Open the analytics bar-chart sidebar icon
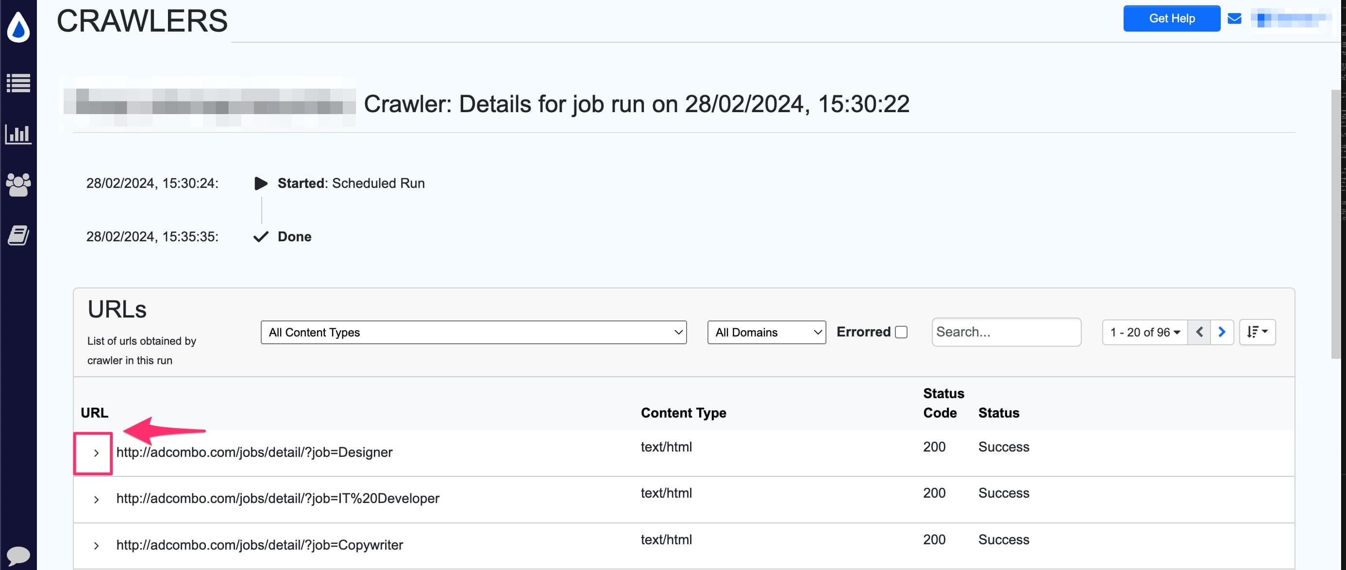The width and height of the screenshot is (1346, 570). (x=18, y=134)
